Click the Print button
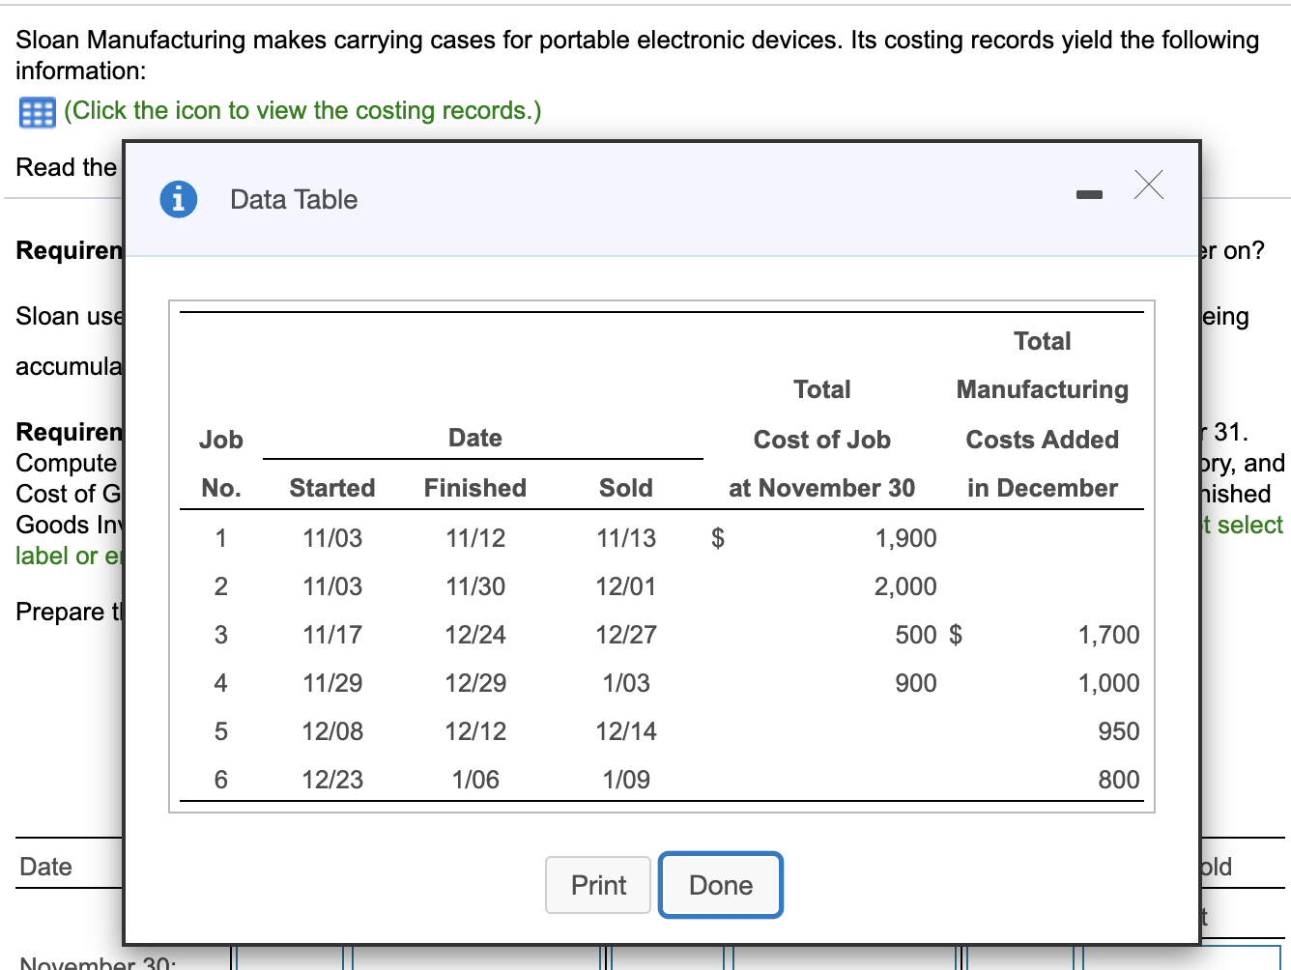The image size is (1291, 970). click(x=599, y=885)
